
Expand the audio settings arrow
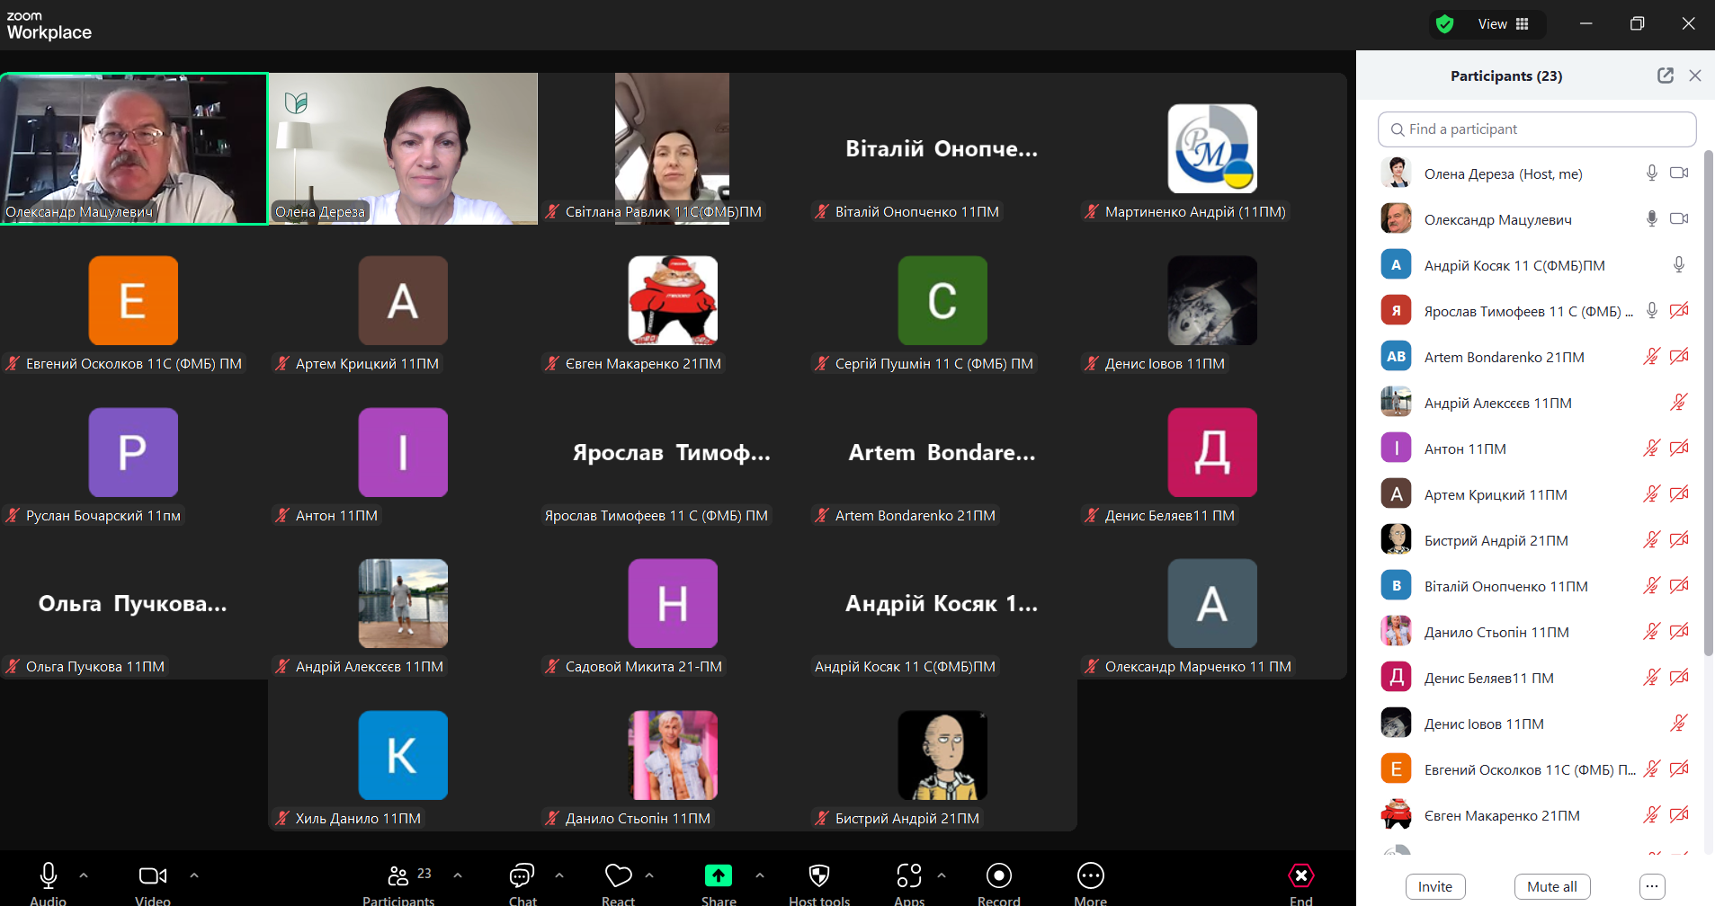point(84,875)
